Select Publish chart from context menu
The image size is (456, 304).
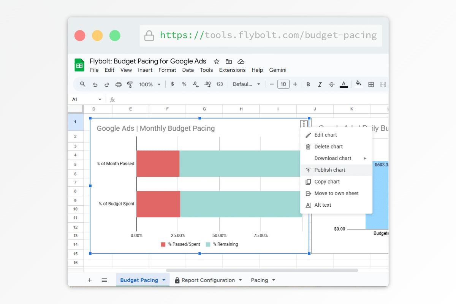point(330,170)
